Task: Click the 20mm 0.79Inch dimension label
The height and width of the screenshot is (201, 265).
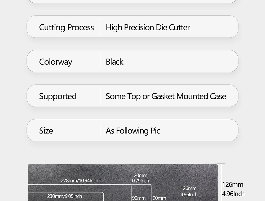Action: tap(140, 178)
